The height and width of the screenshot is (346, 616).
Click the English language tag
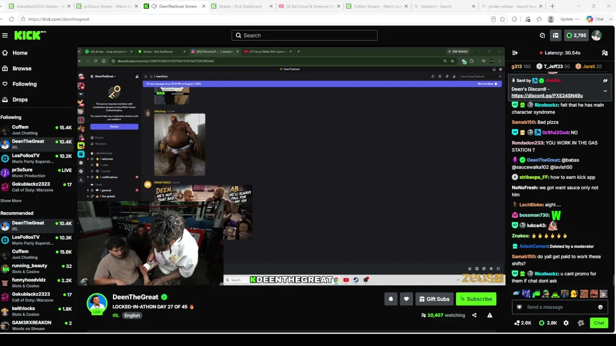pyautogui.click(x=132, y=316)
